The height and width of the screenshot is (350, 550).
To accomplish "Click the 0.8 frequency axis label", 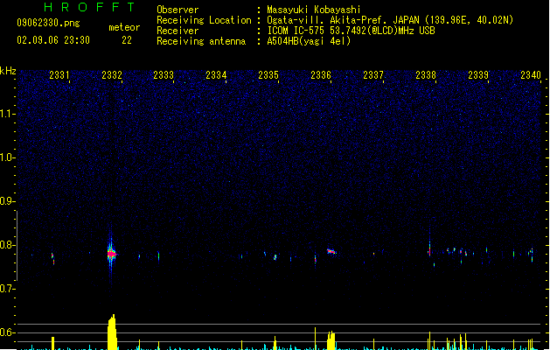I will point(8,245).
